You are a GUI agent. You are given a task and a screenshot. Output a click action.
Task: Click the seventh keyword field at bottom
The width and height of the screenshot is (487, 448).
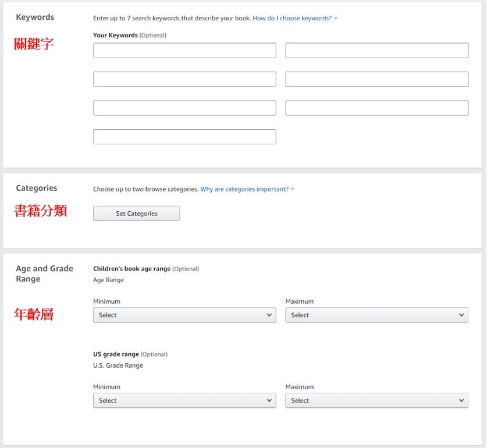pyautogui.click(x=184, y=137)
